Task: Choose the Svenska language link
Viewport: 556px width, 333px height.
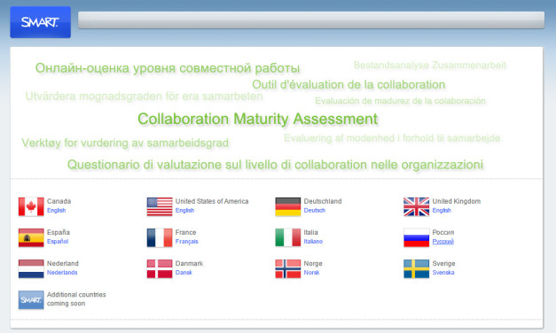Action: click(x=443, y=273)
